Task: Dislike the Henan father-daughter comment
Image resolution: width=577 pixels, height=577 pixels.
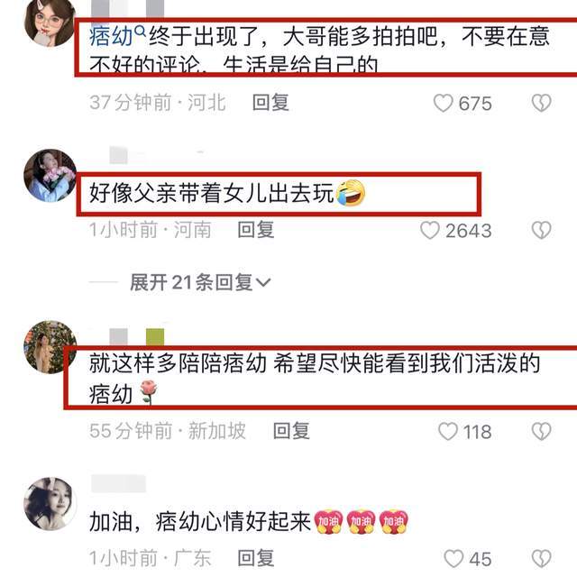Action: coord(541,231)
